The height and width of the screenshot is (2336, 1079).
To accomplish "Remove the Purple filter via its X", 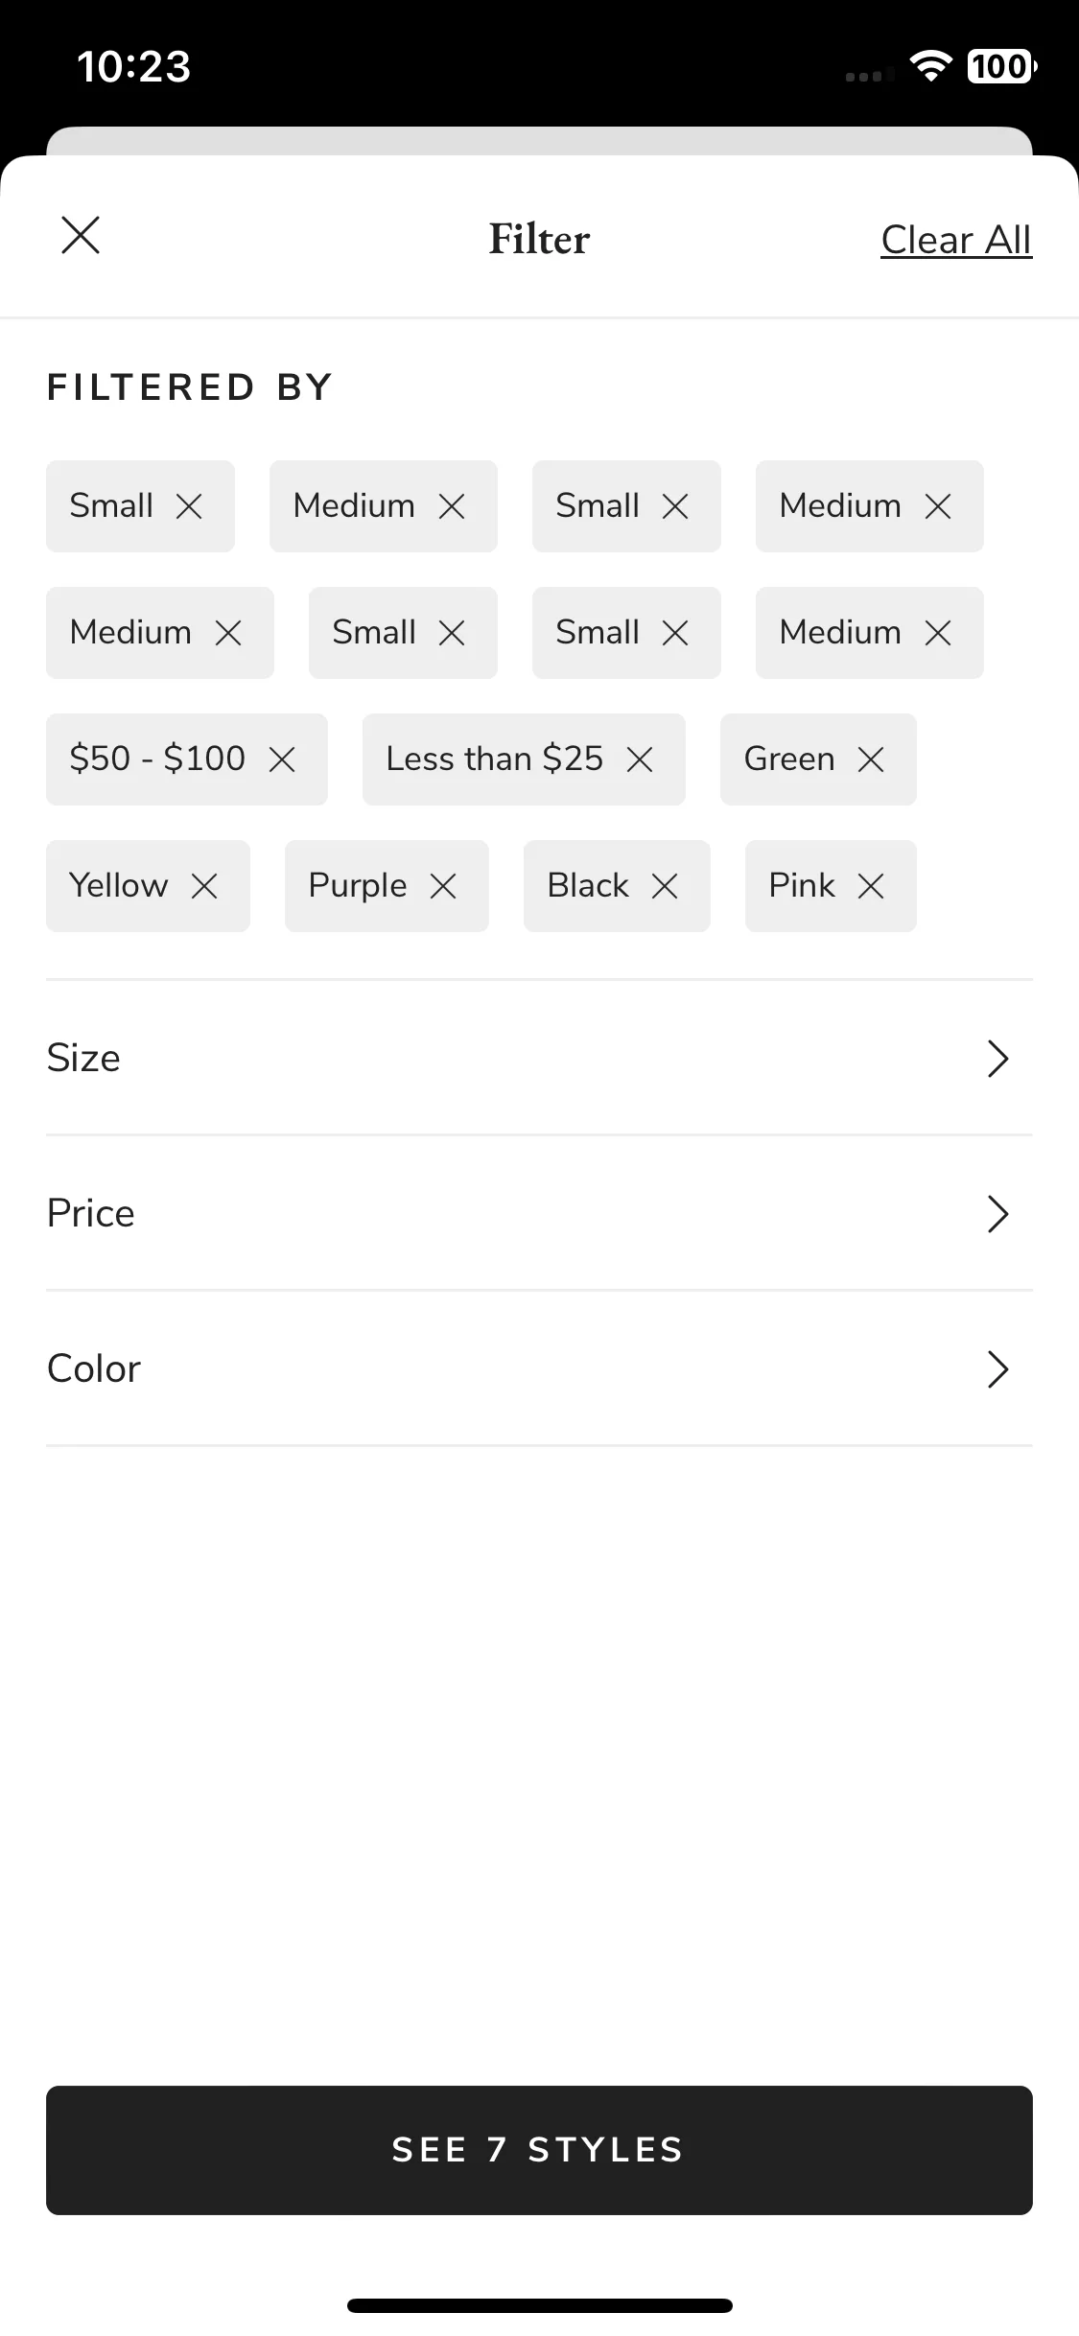I will (443, 886).
